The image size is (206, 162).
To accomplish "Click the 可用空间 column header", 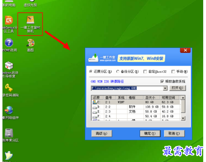I will point(170,98).
